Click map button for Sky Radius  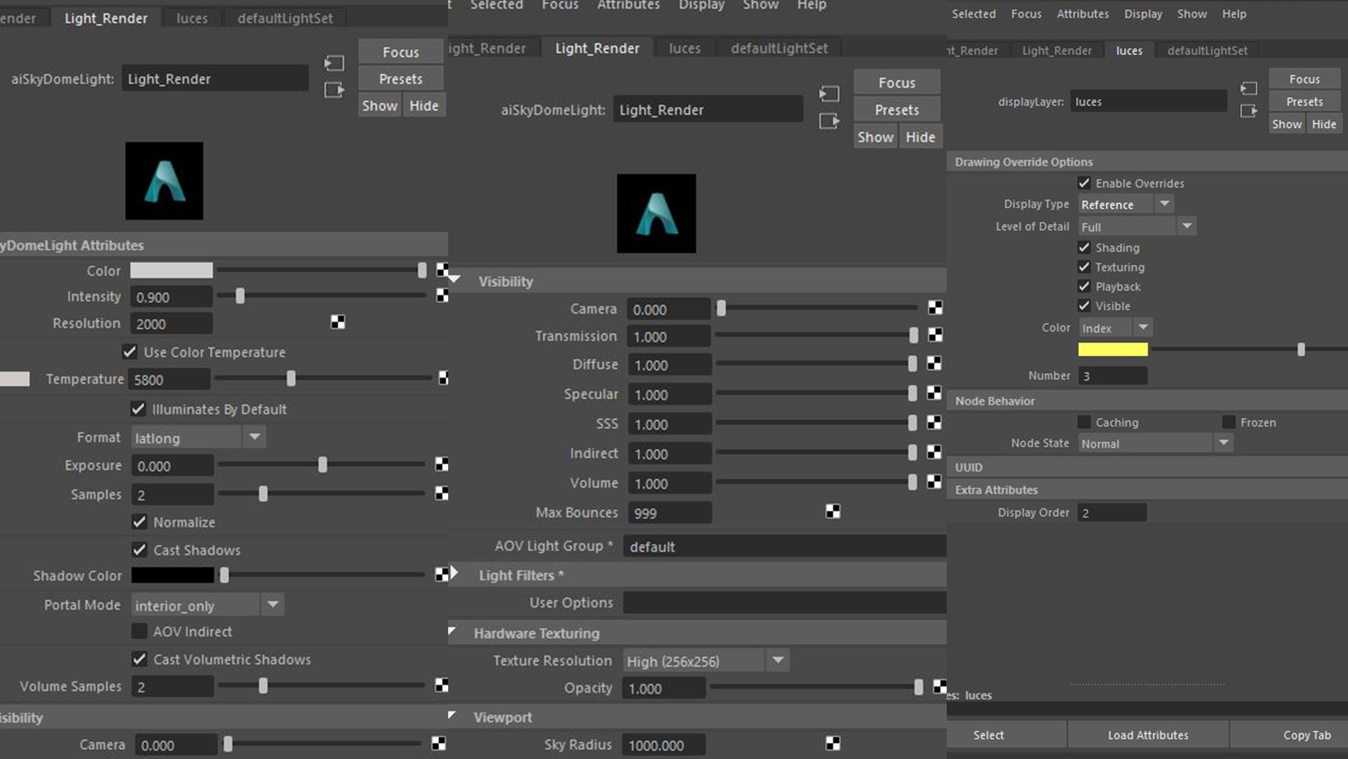[x=833, y=743]
